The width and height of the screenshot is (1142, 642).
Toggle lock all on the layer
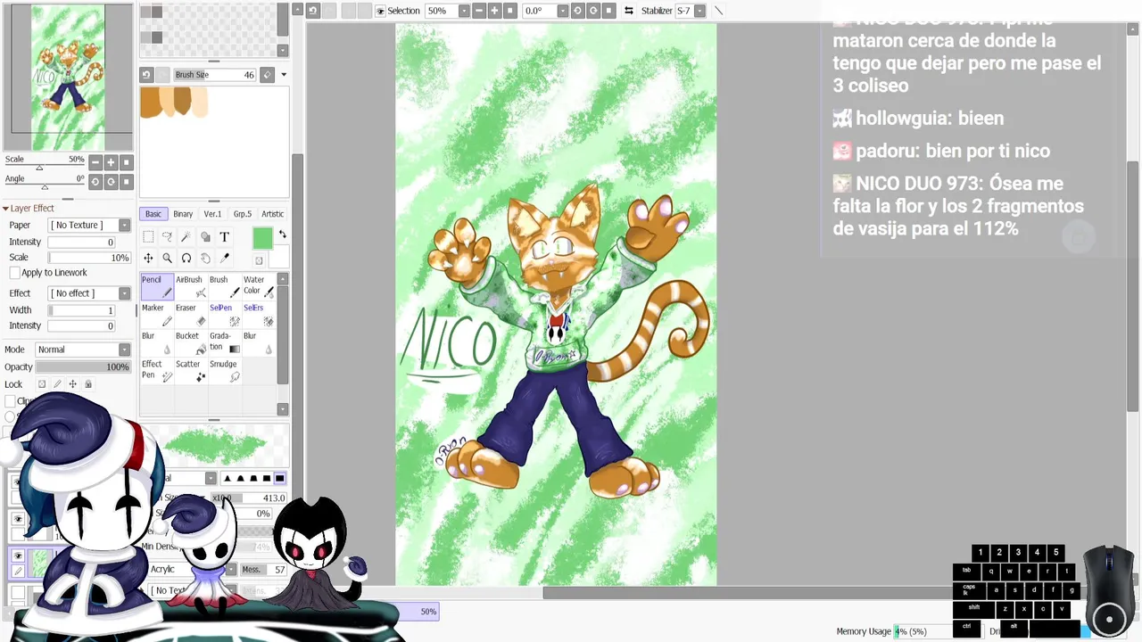[87, 384]
